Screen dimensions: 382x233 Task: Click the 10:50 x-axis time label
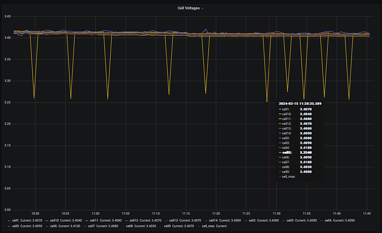point(35,214)
